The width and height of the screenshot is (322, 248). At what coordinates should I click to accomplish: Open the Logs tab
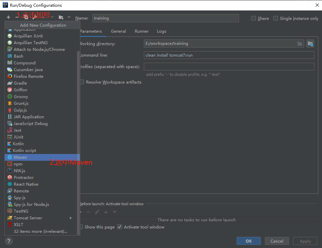(161, 31)
